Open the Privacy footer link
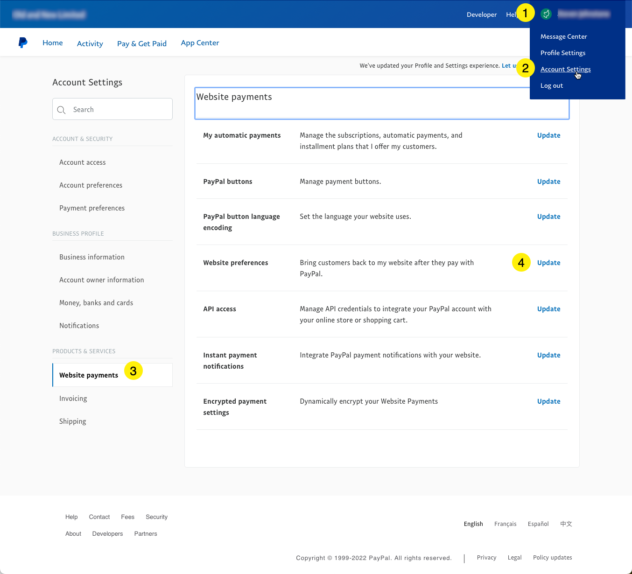The image size is (632, 574). coord(487,558)
